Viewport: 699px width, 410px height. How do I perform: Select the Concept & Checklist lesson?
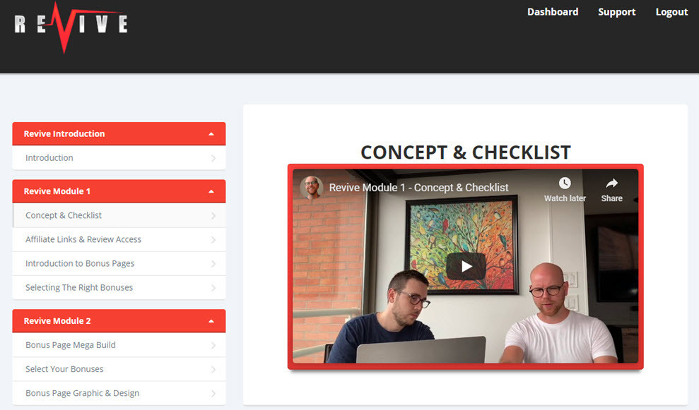click(x=119, y=215)
